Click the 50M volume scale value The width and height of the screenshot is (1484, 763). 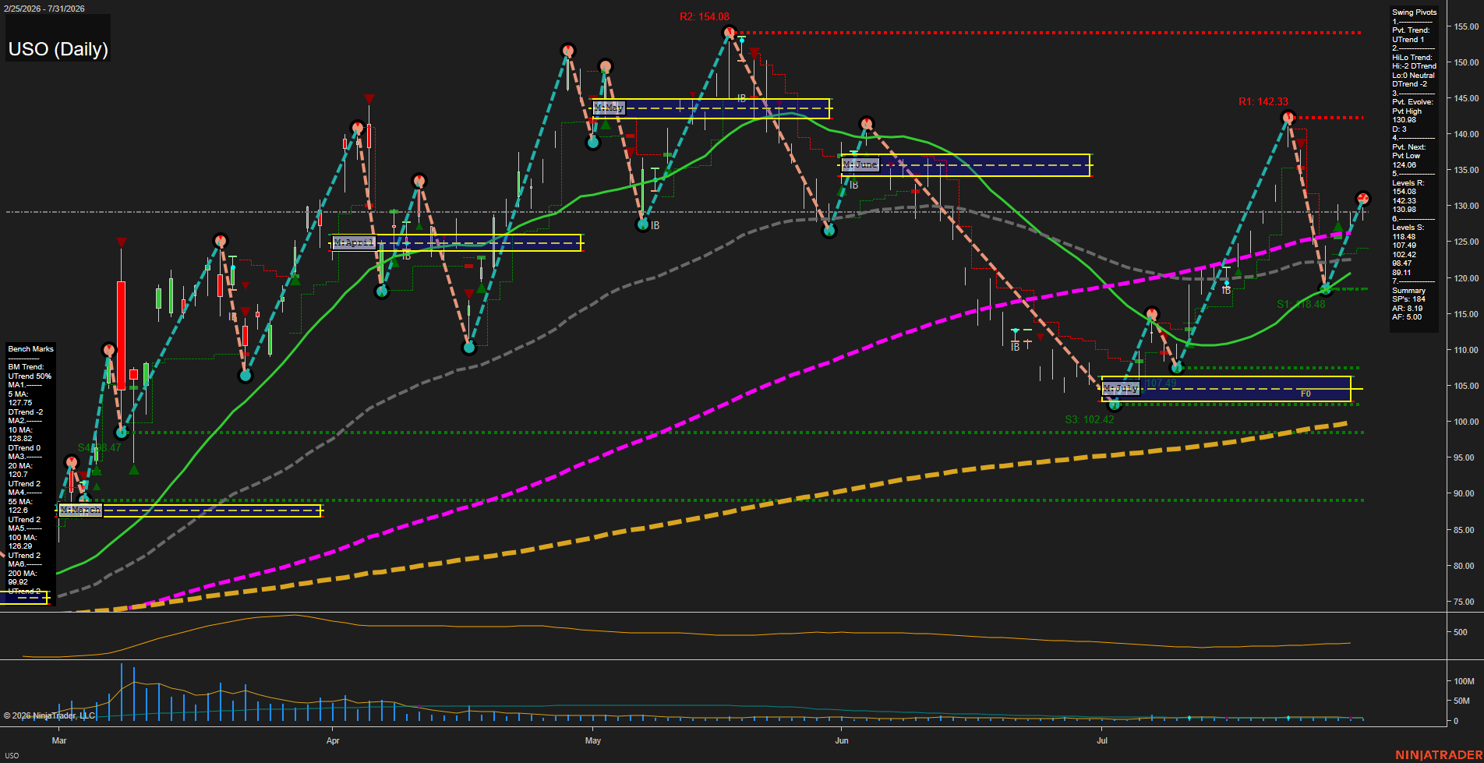[x=1461, y=701]
